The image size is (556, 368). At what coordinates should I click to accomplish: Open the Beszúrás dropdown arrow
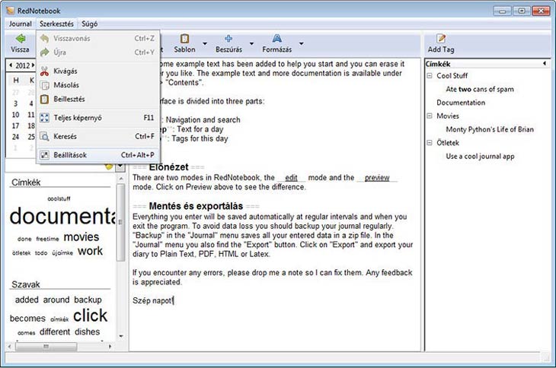click(251, 43)
